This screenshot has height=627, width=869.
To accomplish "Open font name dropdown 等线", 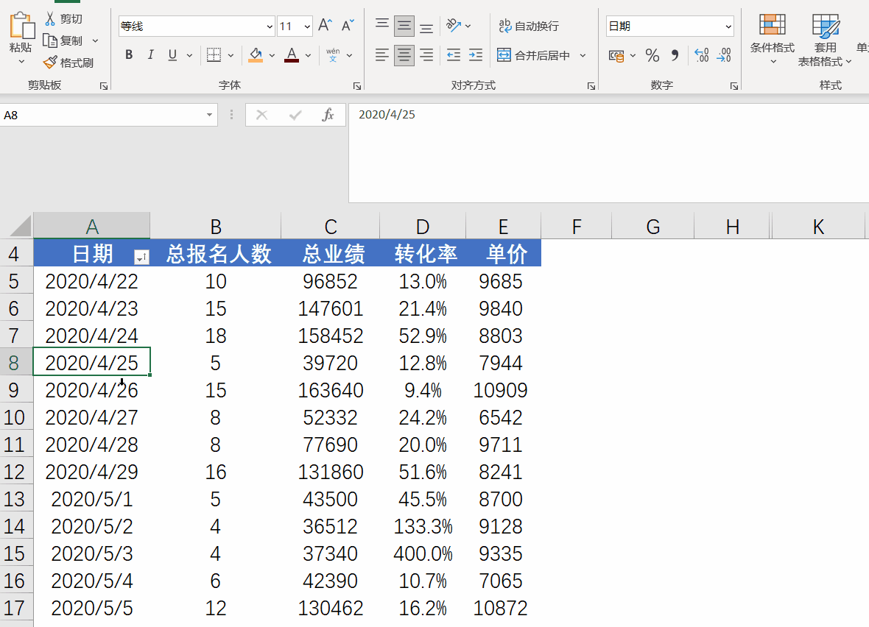I will pos(270,26).
